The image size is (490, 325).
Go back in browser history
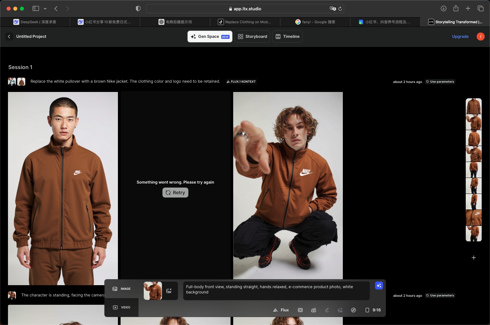[56, 9]
